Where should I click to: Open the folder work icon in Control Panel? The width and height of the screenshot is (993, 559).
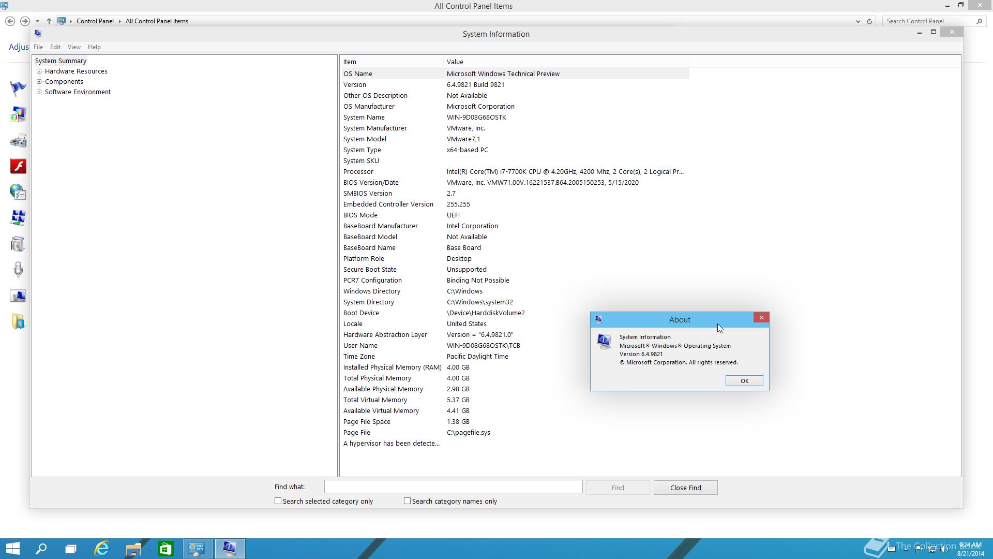(18, 321)
